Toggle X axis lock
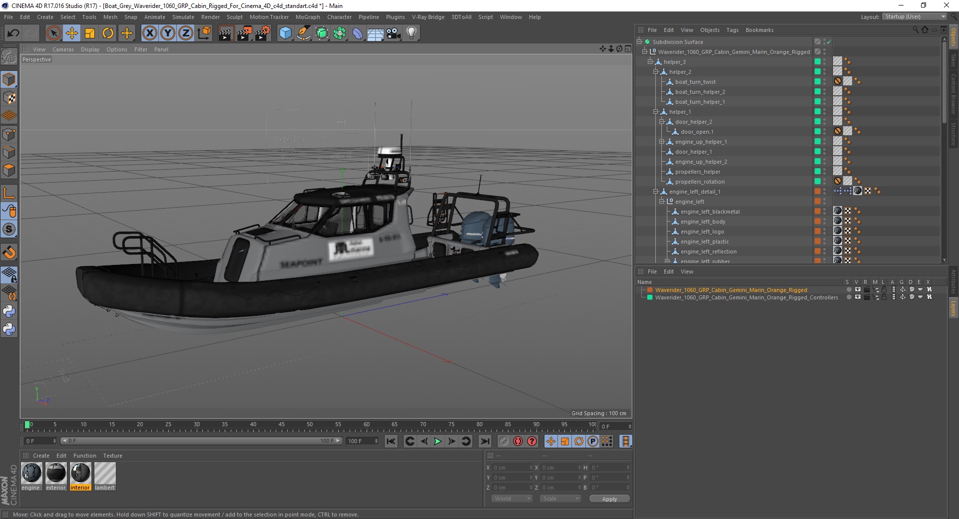The image size is (959, 519). (x=149, y=33)
